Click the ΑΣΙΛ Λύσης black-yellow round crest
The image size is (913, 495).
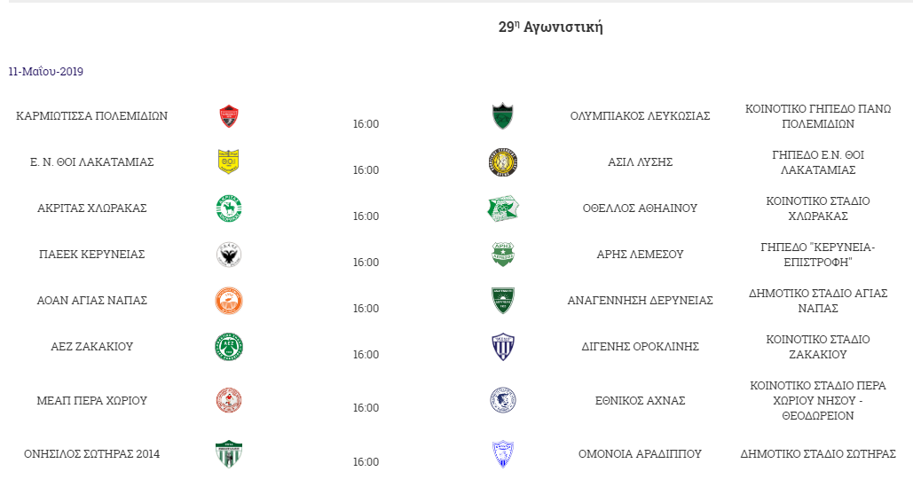point(502,161)
